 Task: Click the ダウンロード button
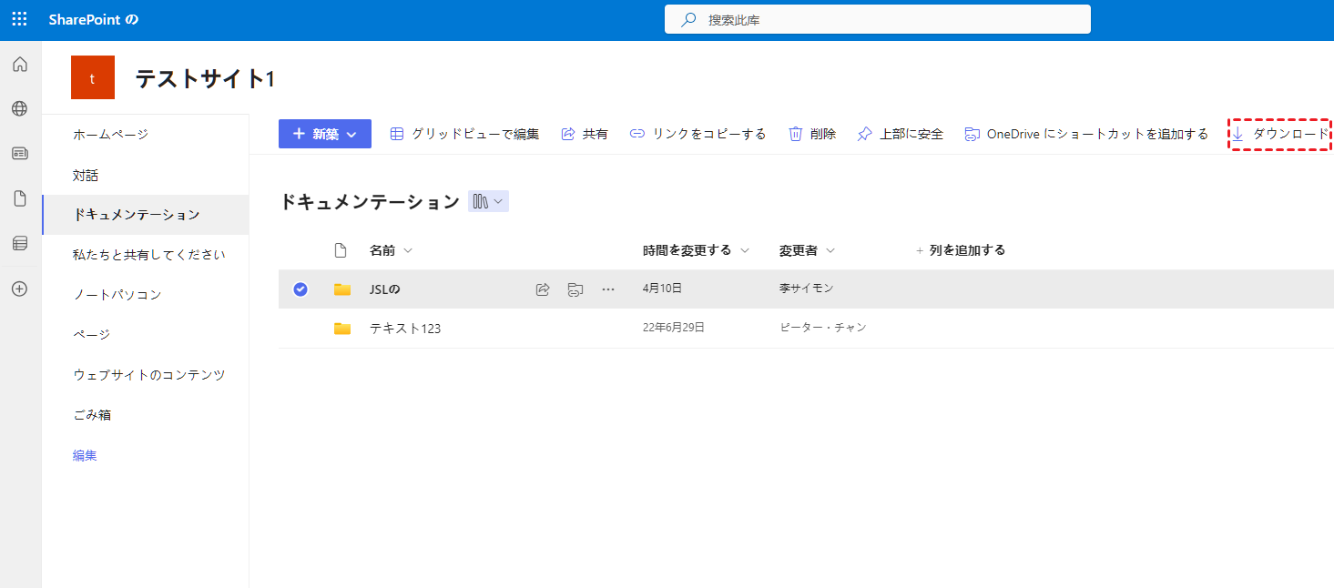[x=1280, y=134]
